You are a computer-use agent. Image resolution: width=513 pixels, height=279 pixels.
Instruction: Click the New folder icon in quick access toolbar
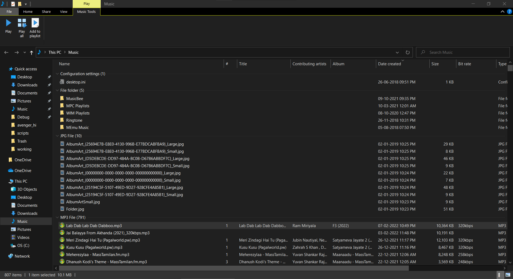(20, 4)
